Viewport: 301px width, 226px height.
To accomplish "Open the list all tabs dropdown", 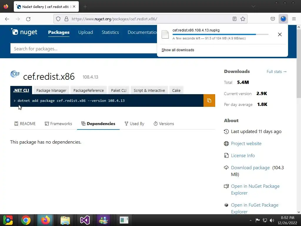I will (253, 6).
